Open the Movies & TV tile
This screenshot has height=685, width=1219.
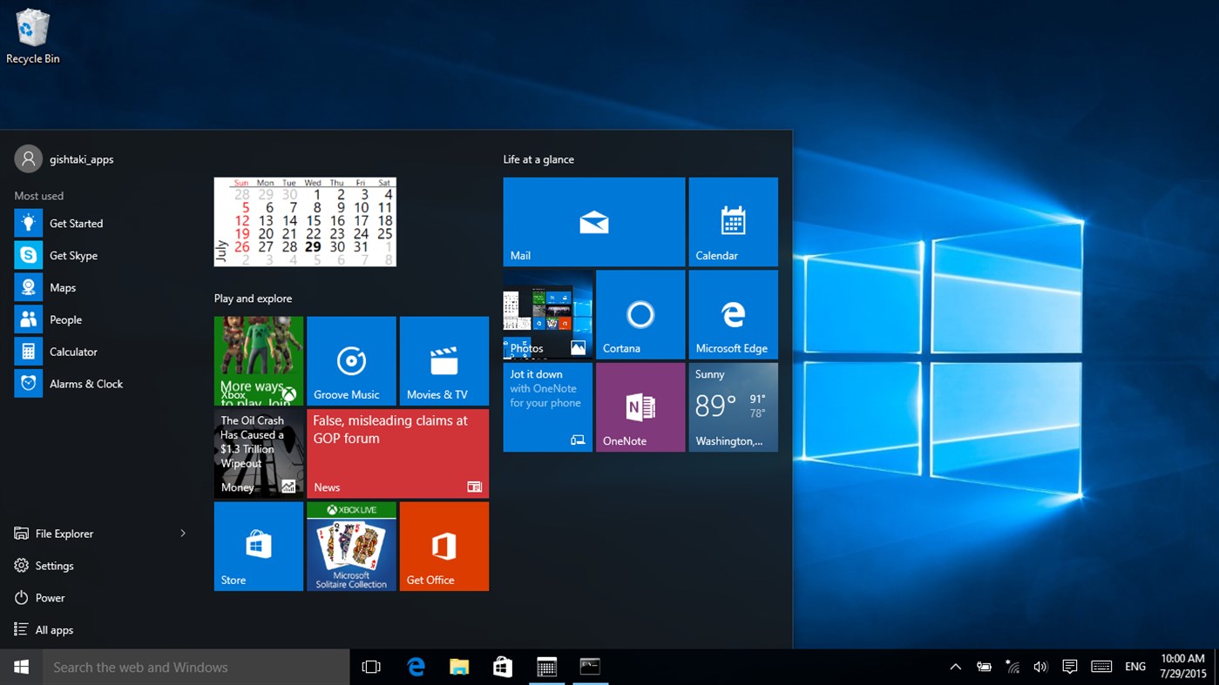coord(444,360)
